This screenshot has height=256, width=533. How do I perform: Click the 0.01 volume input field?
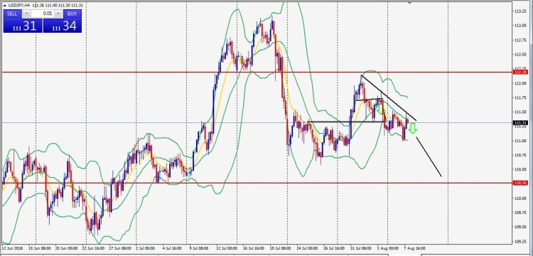pos(43,14)
